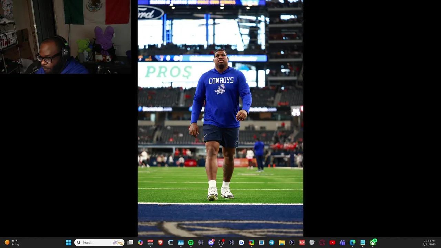The image size is (441, 248).
Task: Open Task View in the taskbar
Action: [x=130, y=242]
